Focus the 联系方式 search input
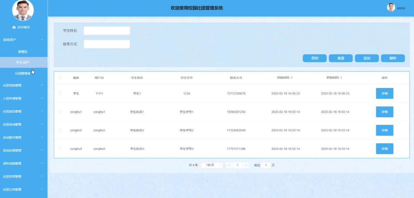 click(x=107, y=44)
